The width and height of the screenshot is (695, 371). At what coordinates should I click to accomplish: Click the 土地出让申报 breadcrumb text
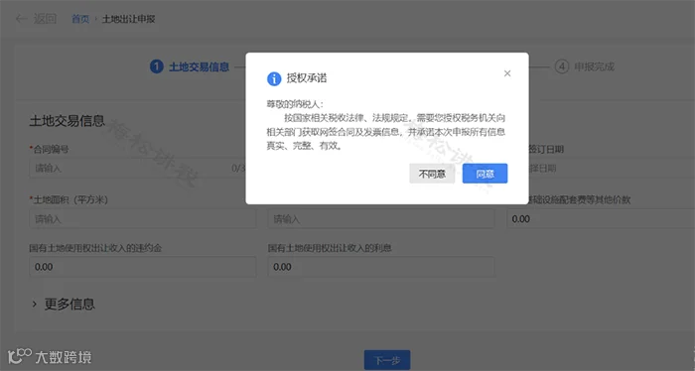[128, 19]
